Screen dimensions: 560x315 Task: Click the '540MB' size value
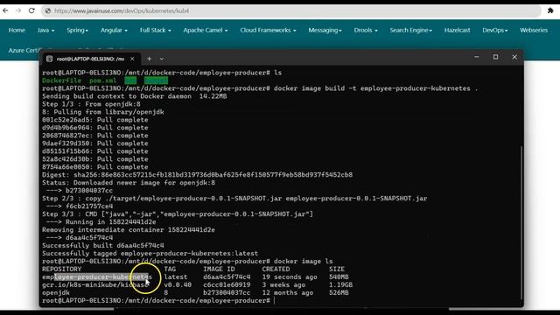click(x=339, y=277)
